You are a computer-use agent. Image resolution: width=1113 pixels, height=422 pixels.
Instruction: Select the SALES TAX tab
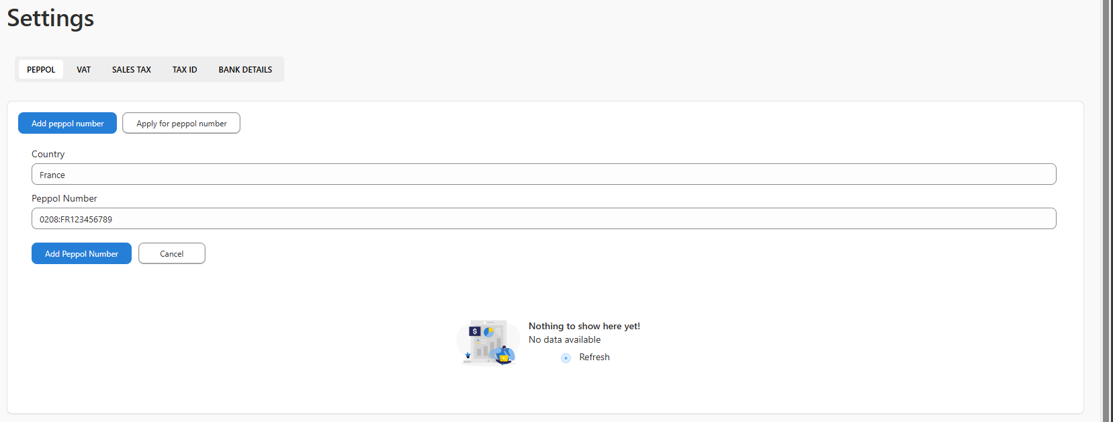point(132,69)
